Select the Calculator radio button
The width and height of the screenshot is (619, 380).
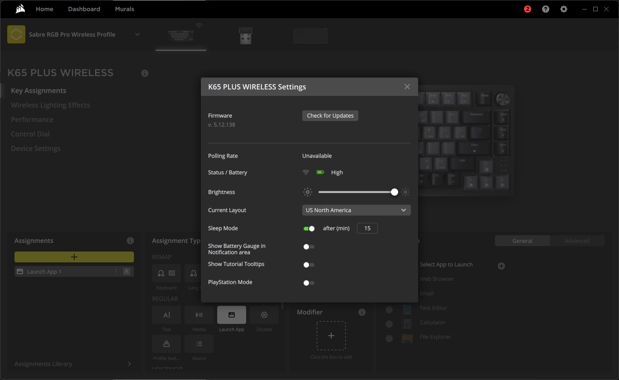[389, 324]
